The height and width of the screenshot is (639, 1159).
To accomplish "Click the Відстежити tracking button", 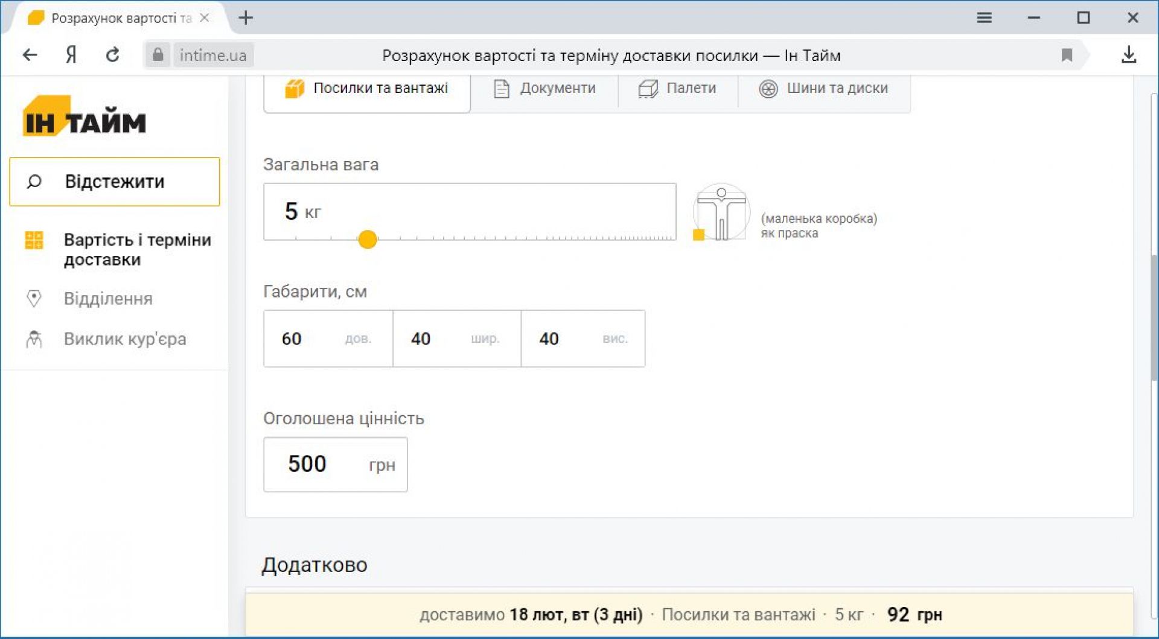I will pyautogui.click(x=115, y=182).
